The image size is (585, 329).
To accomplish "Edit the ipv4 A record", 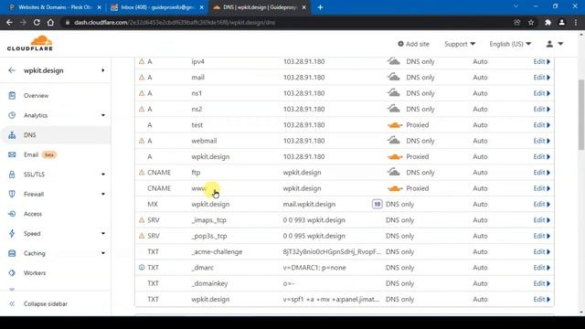I will [541, 61].
